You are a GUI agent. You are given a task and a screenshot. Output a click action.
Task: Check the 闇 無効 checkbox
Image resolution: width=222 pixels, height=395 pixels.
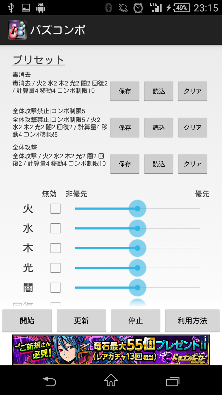[55, 288]
